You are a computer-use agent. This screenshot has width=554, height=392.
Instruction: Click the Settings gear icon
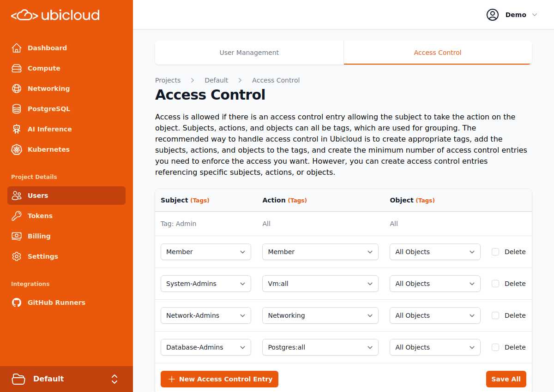coord(17,256)
